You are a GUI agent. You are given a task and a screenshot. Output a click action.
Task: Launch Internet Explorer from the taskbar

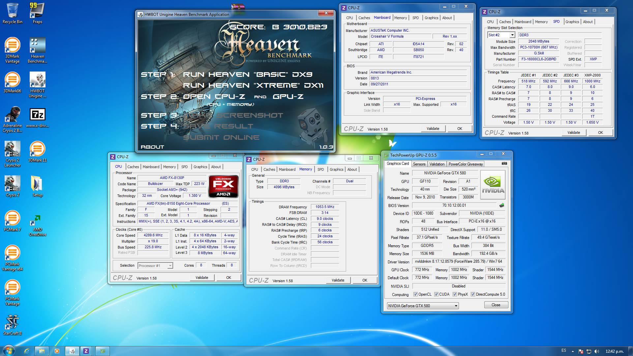(27, 351)
